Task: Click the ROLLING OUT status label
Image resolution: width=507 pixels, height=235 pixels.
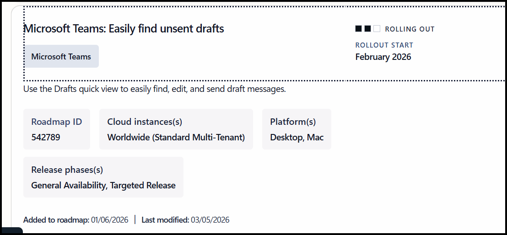Action: coord(410,29)
